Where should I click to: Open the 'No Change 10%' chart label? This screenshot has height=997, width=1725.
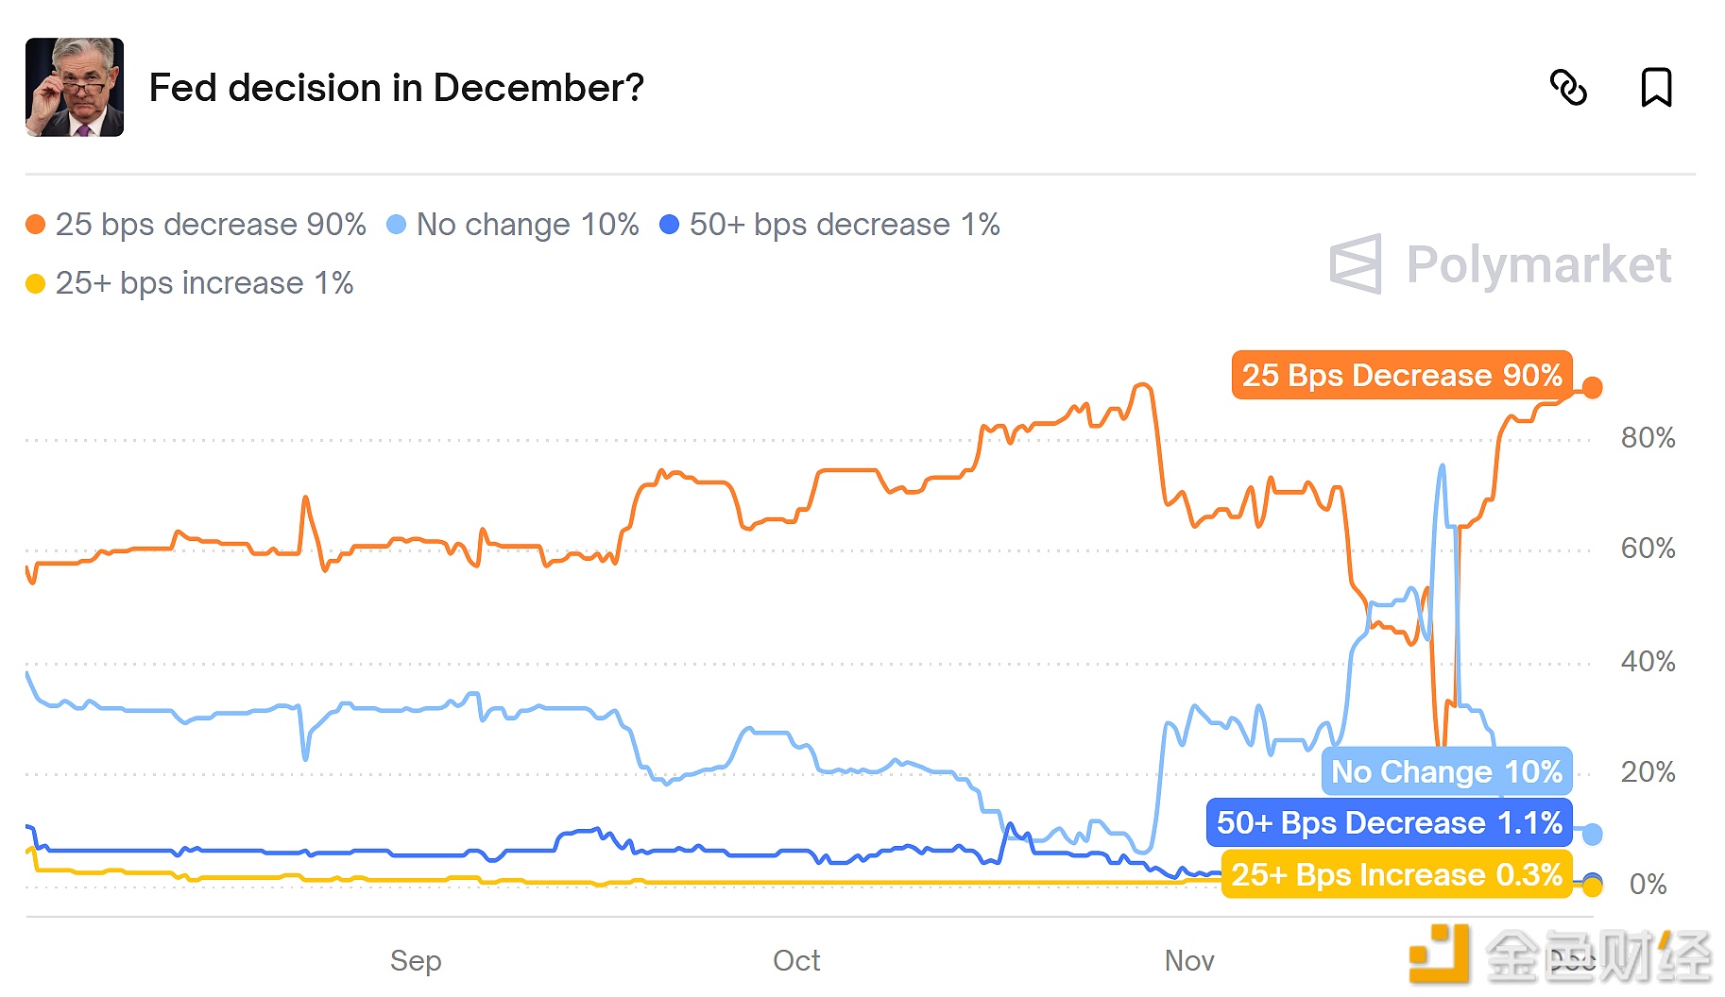point(1445,771)
